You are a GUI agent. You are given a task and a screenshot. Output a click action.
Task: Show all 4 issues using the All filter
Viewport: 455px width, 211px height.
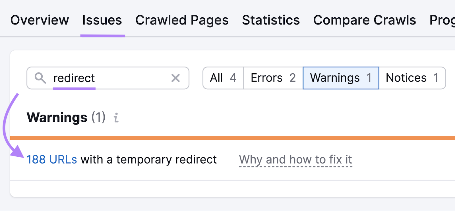point(223,78)
